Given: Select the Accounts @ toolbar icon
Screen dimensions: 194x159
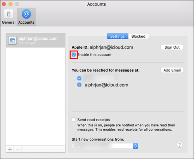Looking at the screenshot, I should click(x=26, y=14).
